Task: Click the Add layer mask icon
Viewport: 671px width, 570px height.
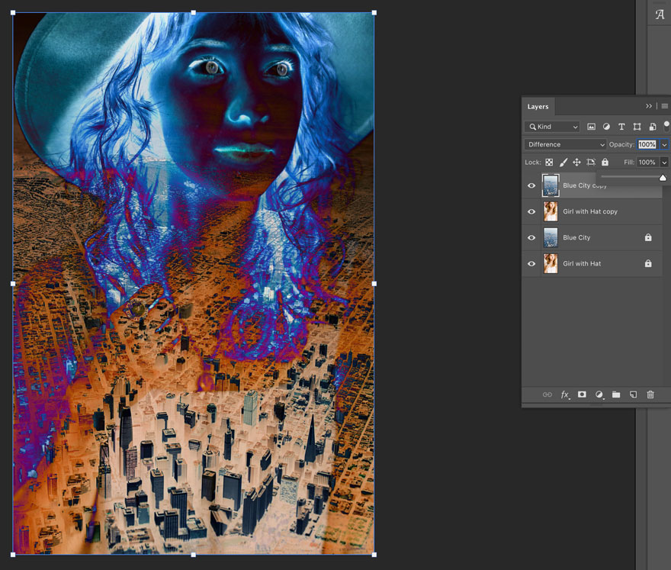Action: (582, 394)
